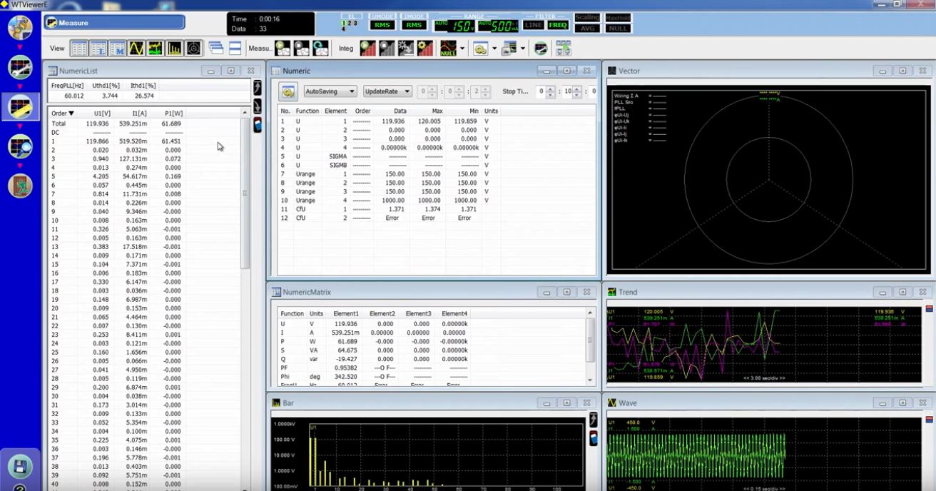Select the CfU row 11 in Numeric
Screen dimensions: 936x491
[437, 209]
